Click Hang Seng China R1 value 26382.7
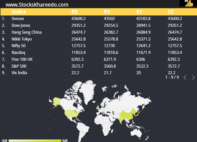Image resolution: width=197 pixels, height=142 pixels. (111, 32)
